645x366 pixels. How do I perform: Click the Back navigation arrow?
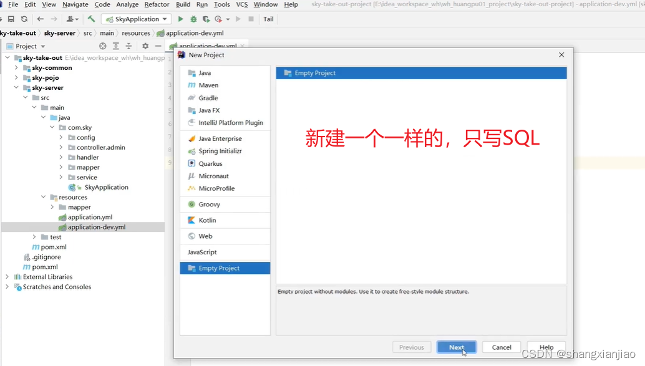(41, 19)
